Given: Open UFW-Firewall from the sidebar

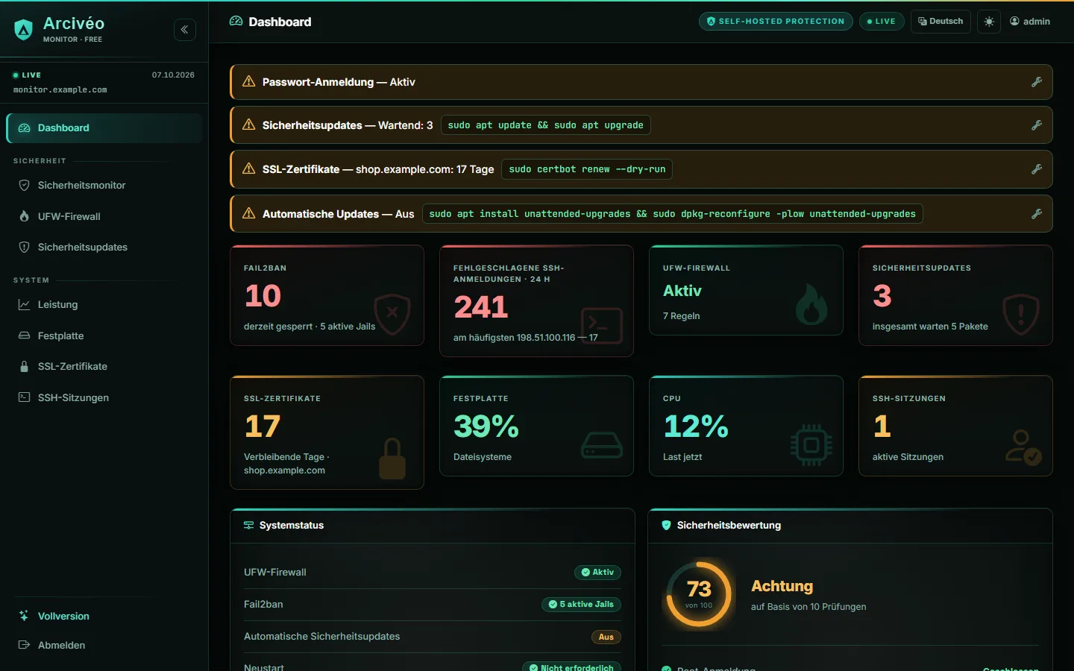Looking at the screenshot, I should [x=104, y=217].
